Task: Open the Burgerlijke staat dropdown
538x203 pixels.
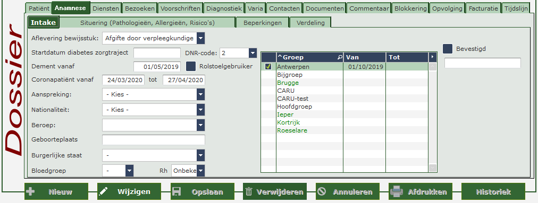Action: (x=201, y=155)
